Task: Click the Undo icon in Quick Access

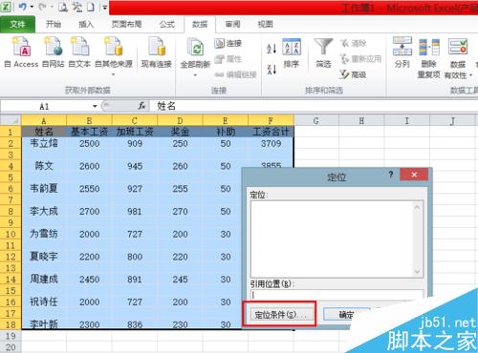Action: (x=23, y=7)
